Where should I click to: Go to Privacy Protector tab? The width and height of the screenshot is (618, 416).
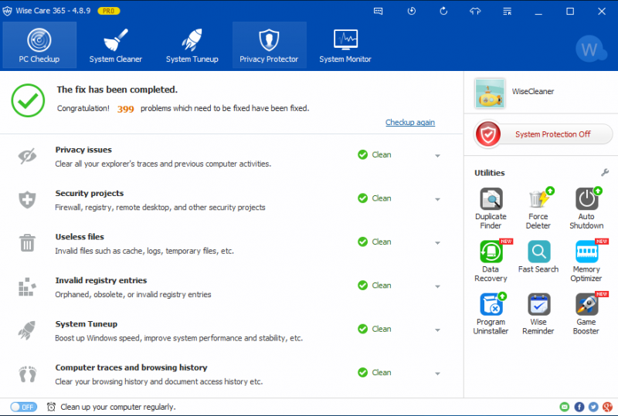[269, 46]
